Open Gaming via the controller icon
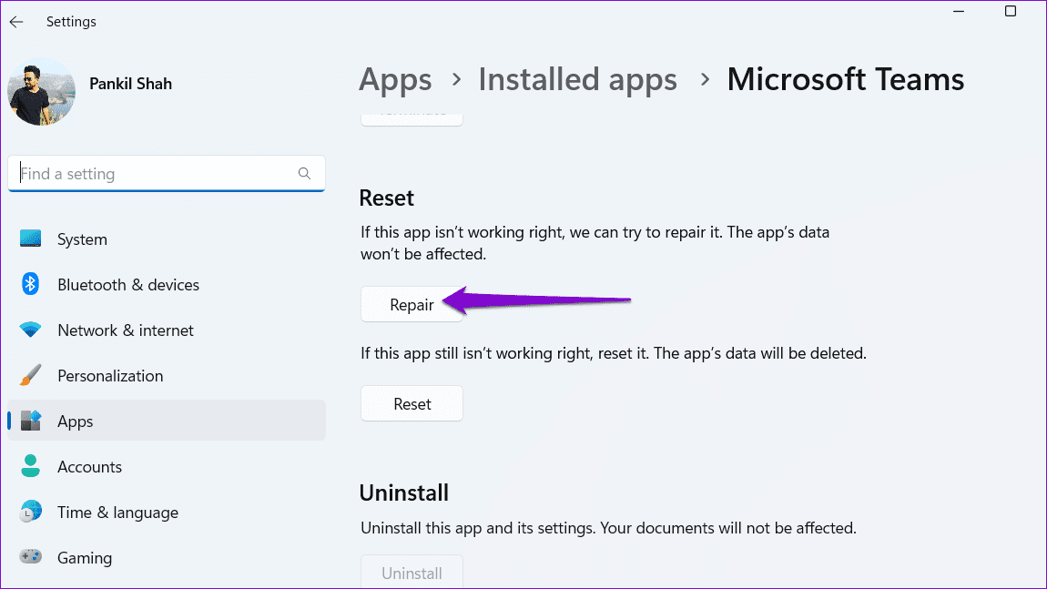The width and height of the screenshot is (1047, 589). [31, 558]
